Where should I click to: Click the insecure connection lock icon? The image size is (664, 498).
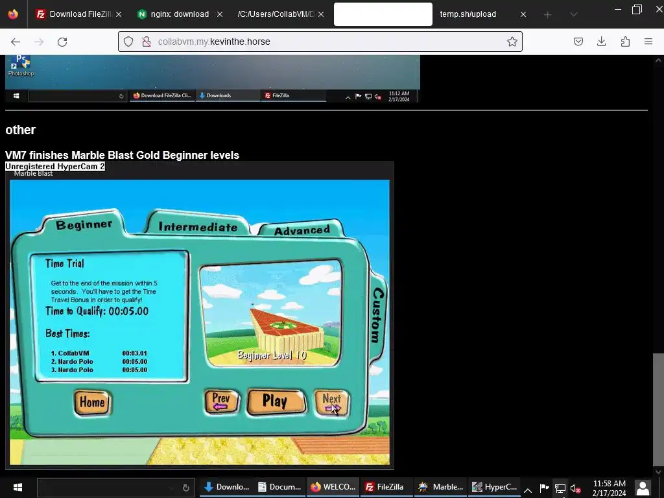pyautogui.click(x=147, y=41)
